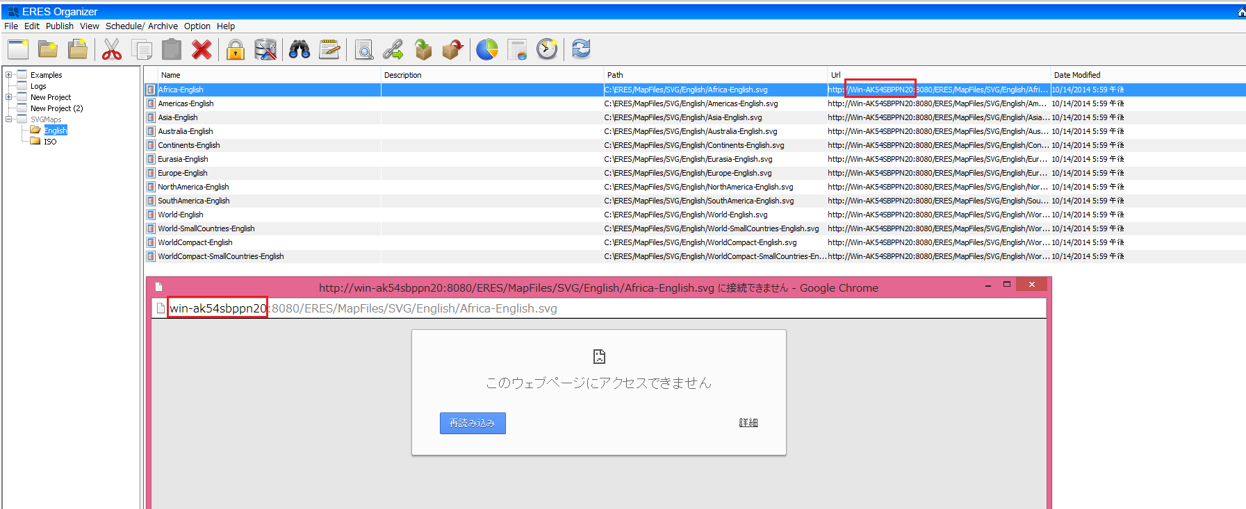This screenshot has width=1246, height=509.
Task: Collapse the SVGMaps tree node
Action: [8, 119]
